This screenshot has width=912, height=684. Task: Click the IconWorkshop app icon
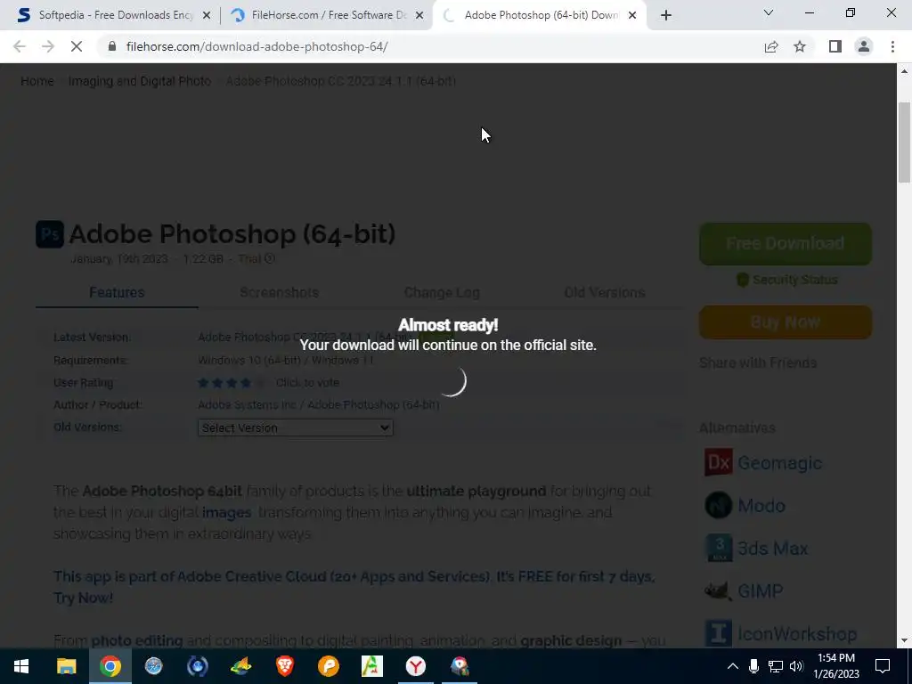(719, 633)
